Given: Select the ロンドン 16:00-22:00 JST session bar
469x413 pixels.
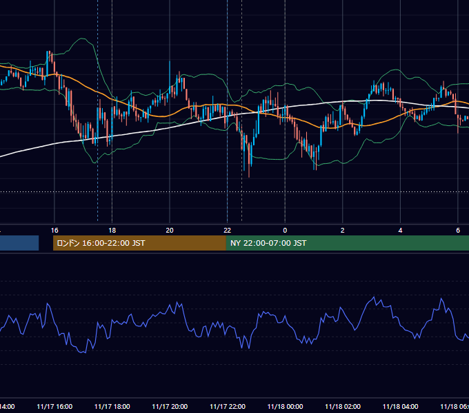Looking at the screenshot, I should 139,243.
